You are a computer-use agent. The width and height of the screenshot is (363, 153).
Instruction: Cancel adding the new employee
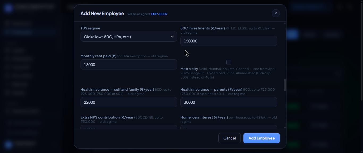click(x=230, y=138)
